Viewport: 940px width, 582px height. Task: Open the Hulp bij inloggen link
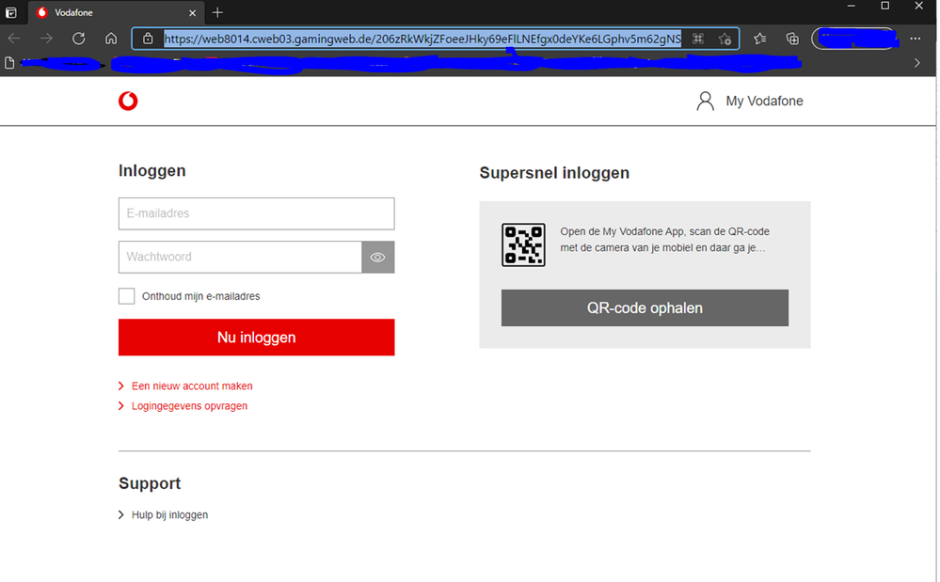pyautogui.click(x=169, y=515)
